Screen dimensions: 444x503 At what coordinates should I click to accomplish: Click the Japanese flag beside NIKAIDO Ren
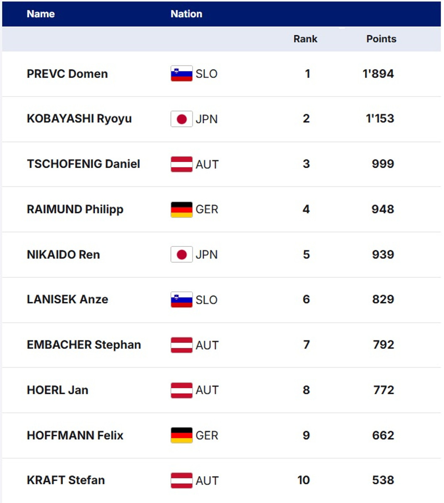tap(182, 254)
